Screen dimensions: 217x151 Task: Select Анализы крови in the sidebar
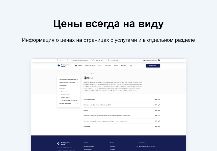coord(66,95)
